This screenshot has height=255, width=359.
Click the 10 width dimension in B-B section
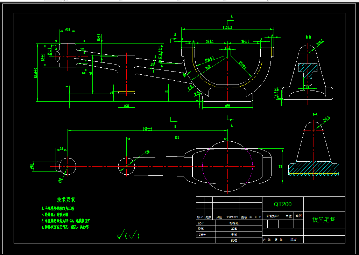pyautogui.click(x=308, y=87)
